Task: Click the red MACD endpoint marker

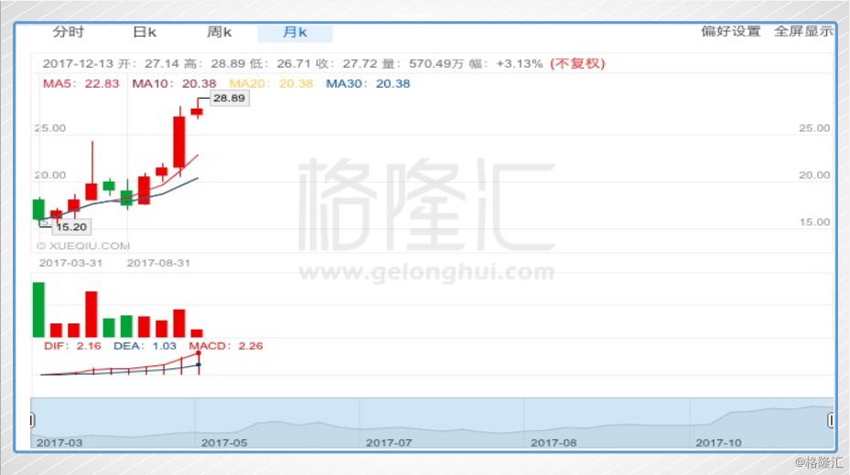Action: click(199, 354)
